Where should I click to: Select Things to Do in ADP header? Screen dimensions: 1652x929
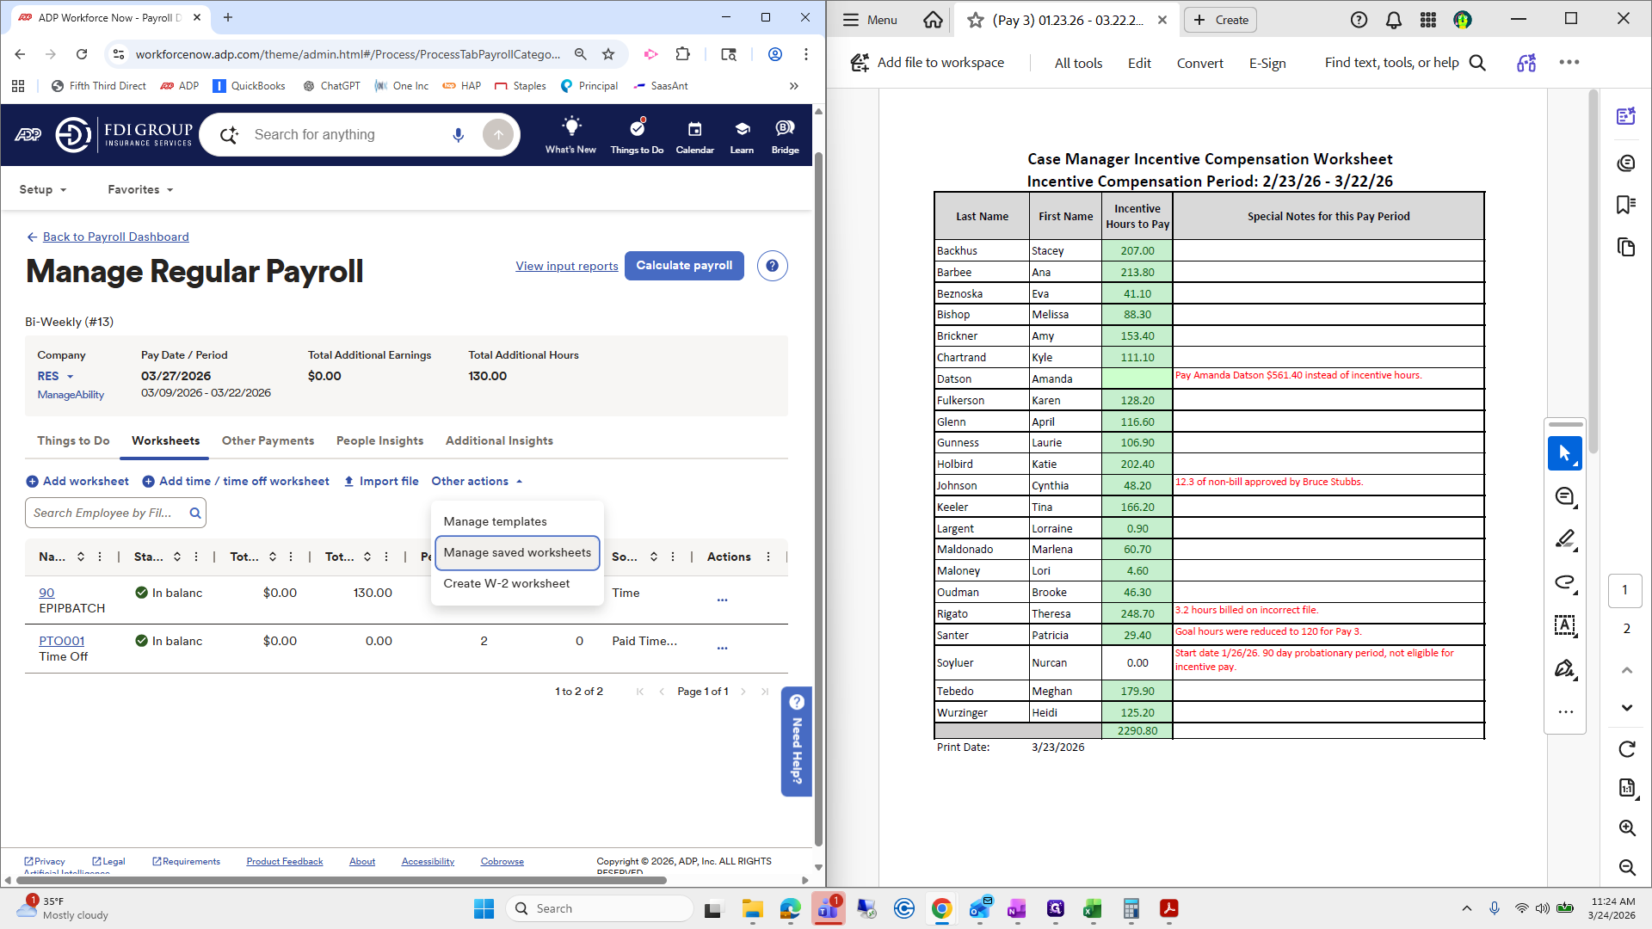coord(636,134)
